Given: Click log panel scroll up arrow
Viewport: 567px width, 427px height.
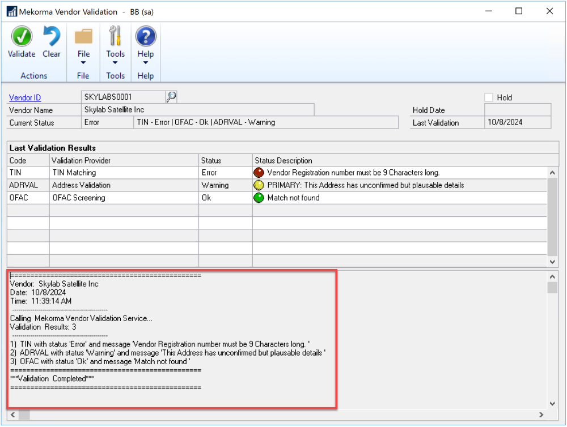Looking at the screenshot, I should [552, 277].
